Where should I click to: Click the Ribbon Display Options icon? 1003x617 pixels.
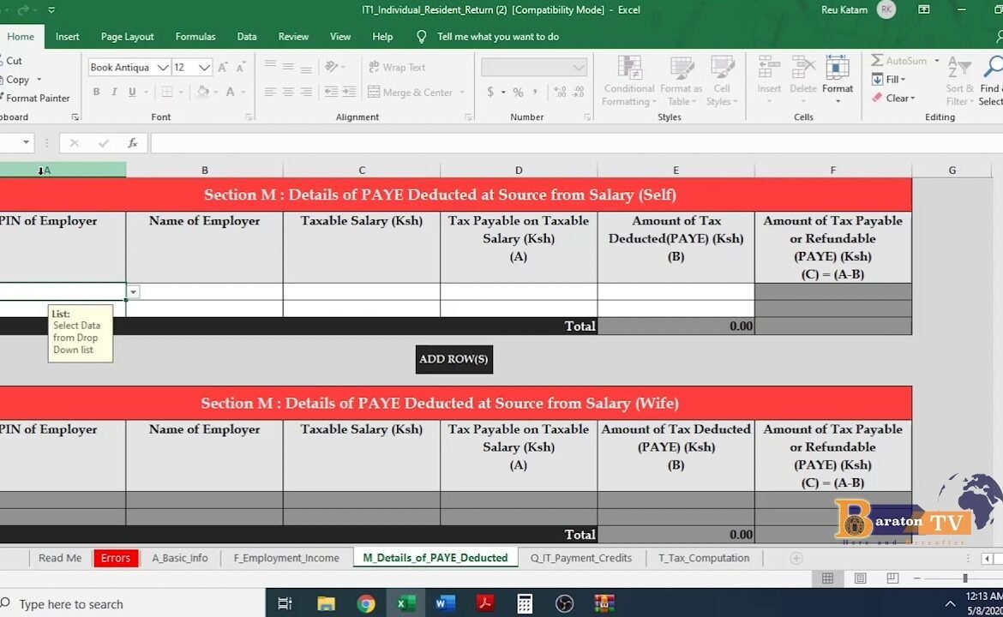[924, 10]
